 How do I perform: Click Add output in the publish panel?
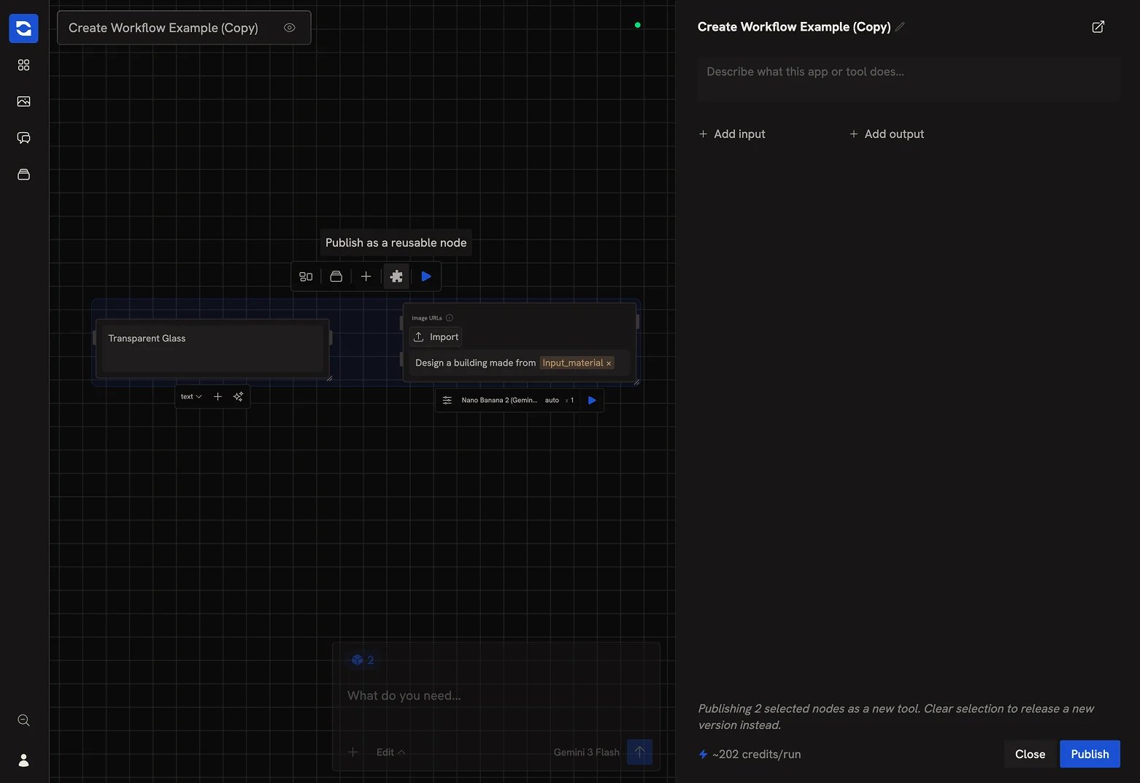pos(887,134)
